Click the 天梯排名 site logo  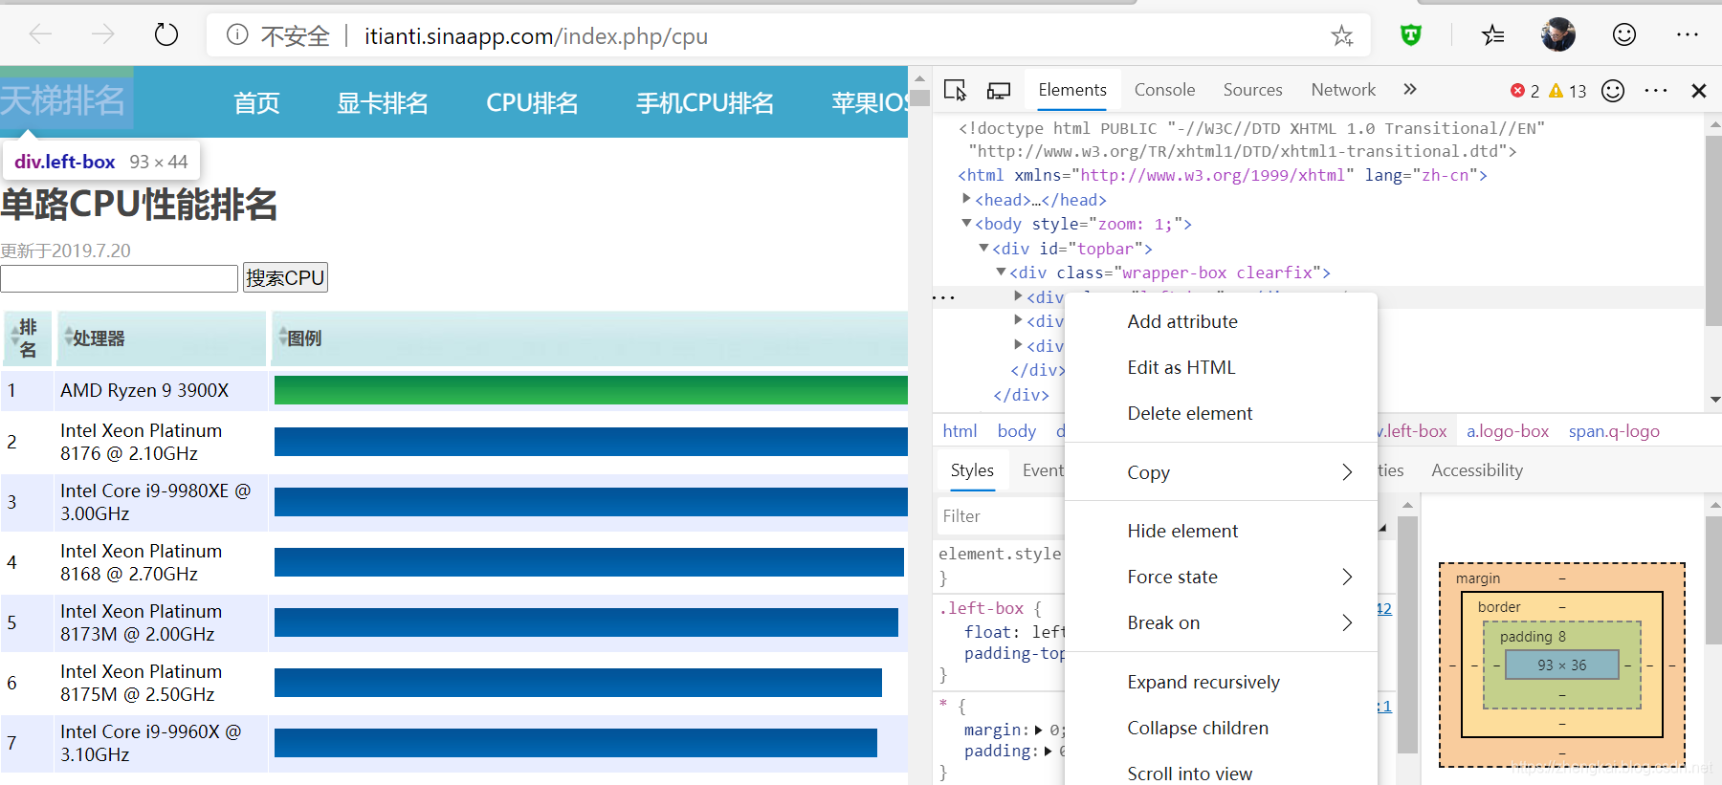click(63, 99)
